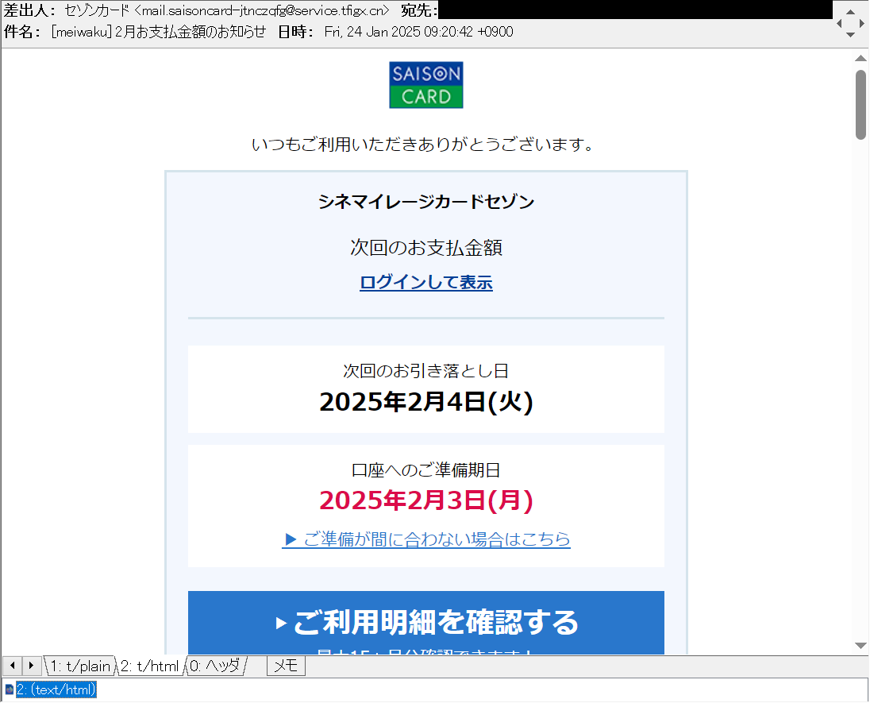Image resolution: width=870 pixels, height=703 pixels.
Task: Click the header pane up arrow
Action: pos(850,12)
